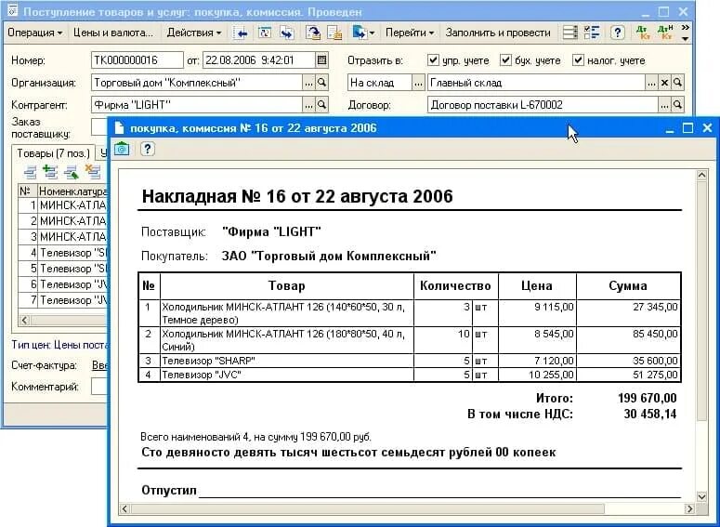Image resolution: width=720 pixels, height=527 pixels.
Task: Click the ellipsis button of Организация field
Action: (309, 83)
